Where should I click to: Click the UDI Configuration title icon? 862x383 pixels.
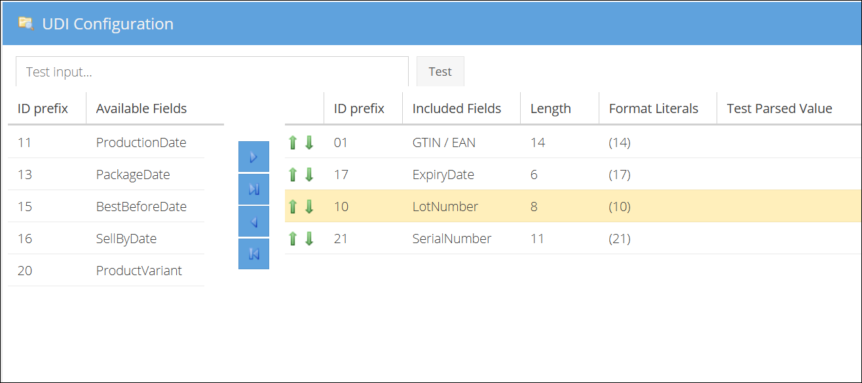pos(26,24)
